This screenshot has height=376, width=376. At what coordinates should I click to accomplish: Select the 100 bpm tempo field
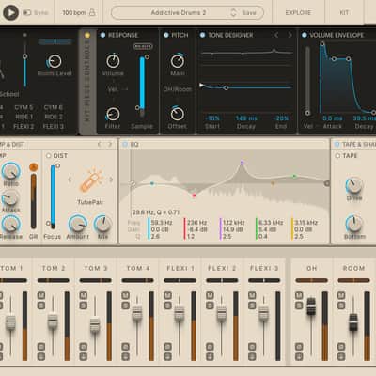pos(74,12)
